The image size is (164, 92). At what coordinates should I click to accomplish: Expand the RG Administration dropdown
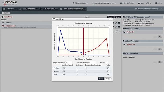(80, 3)
